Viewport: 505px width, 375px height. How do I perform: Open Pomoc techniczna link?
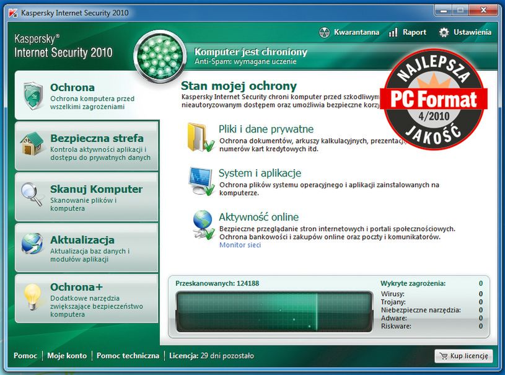pos(128,356)
